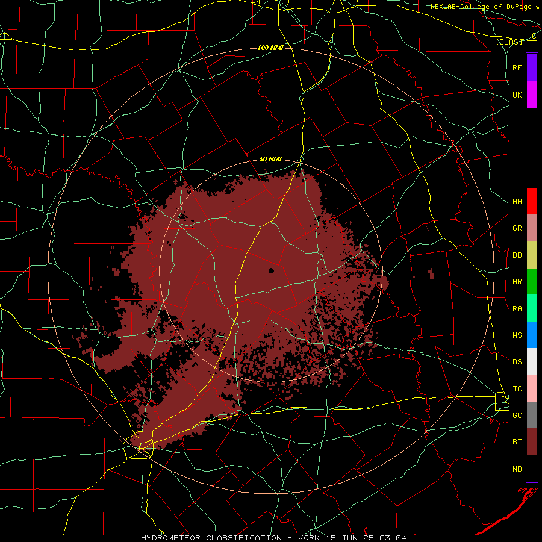542x542 pixels.
Task: Point at the BI legend label
Action: (517, 442)
